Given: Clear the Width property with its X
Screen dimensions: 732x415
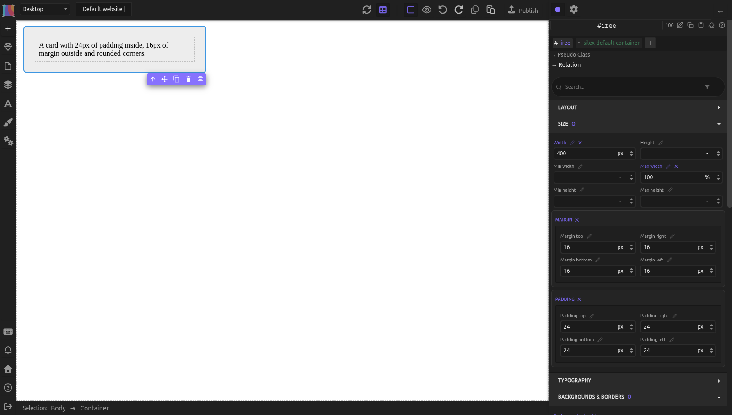Looking at the screenshot, I should [580, 143].
